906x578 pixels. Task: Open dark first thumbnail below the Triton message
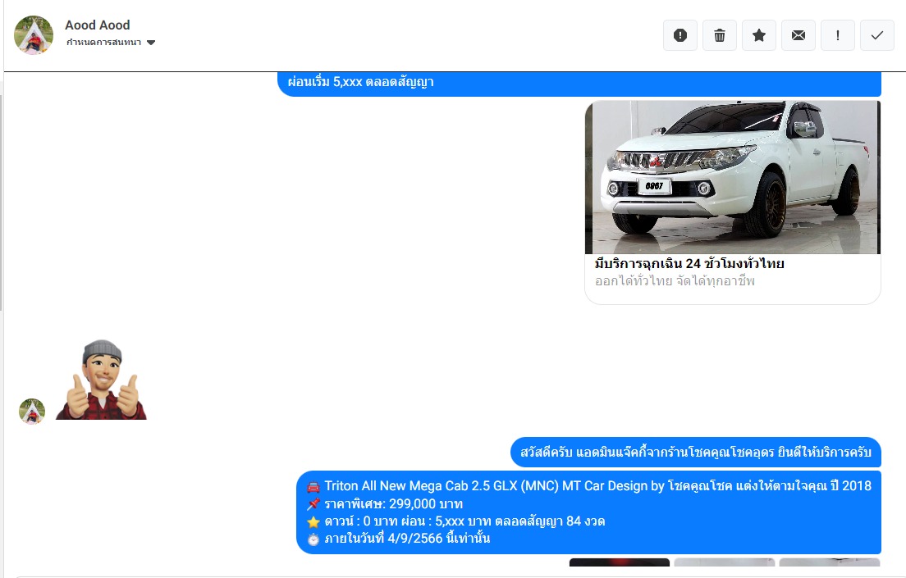[x=620, y=562]
